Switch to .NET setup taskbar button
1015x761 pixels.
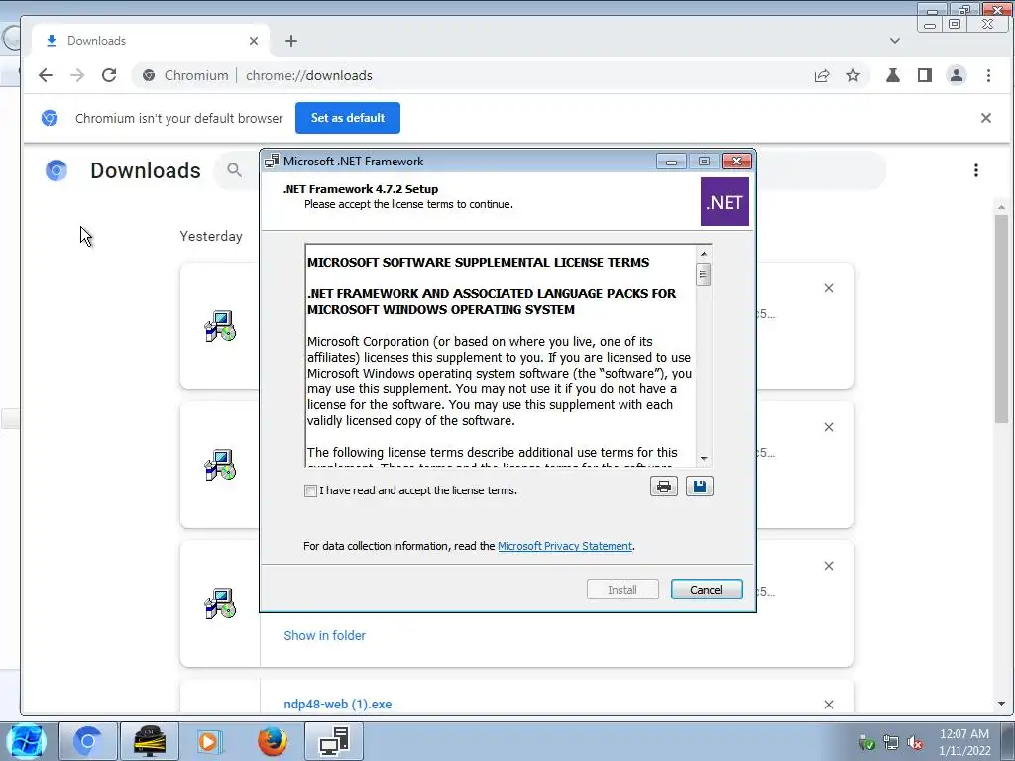coord(334,741)
